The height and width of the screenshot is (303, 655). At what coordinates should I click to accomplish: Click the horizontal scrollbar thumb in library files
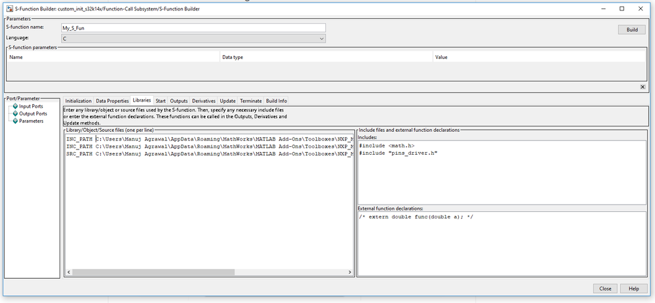pyautogui.click(x=153, y=272)
